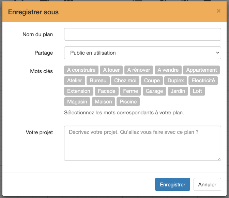The image size is (229, 198).
Task: Select the Piscine keyword tag
Action: pos(128,102)
